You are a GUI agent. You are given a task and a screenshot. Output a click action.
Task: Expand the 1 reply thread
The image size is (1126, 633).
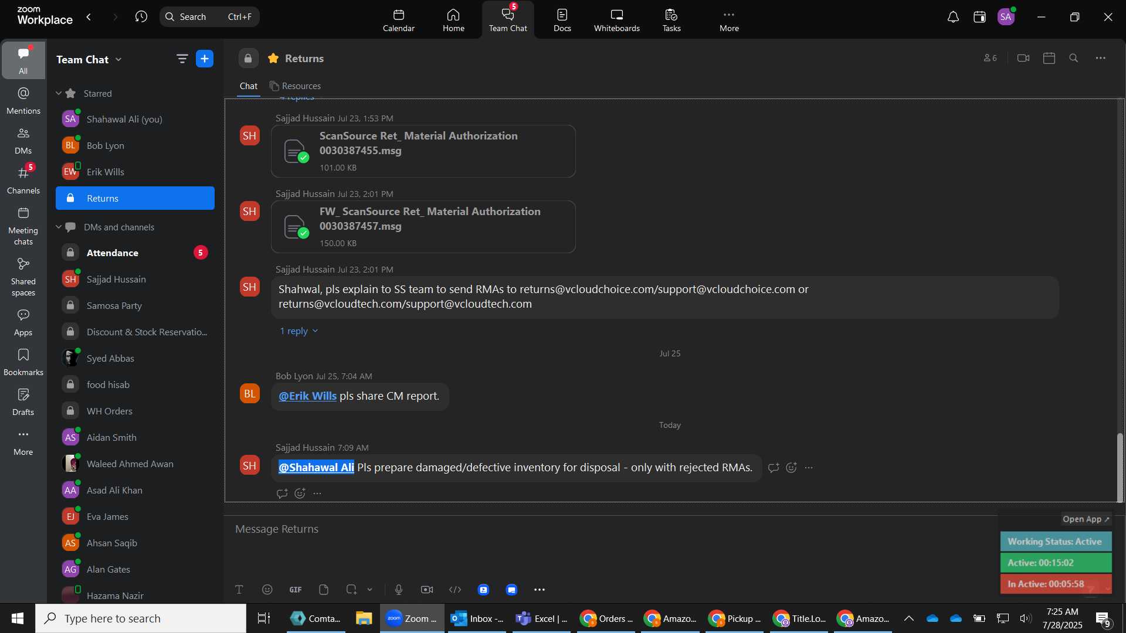pos(299,331)
